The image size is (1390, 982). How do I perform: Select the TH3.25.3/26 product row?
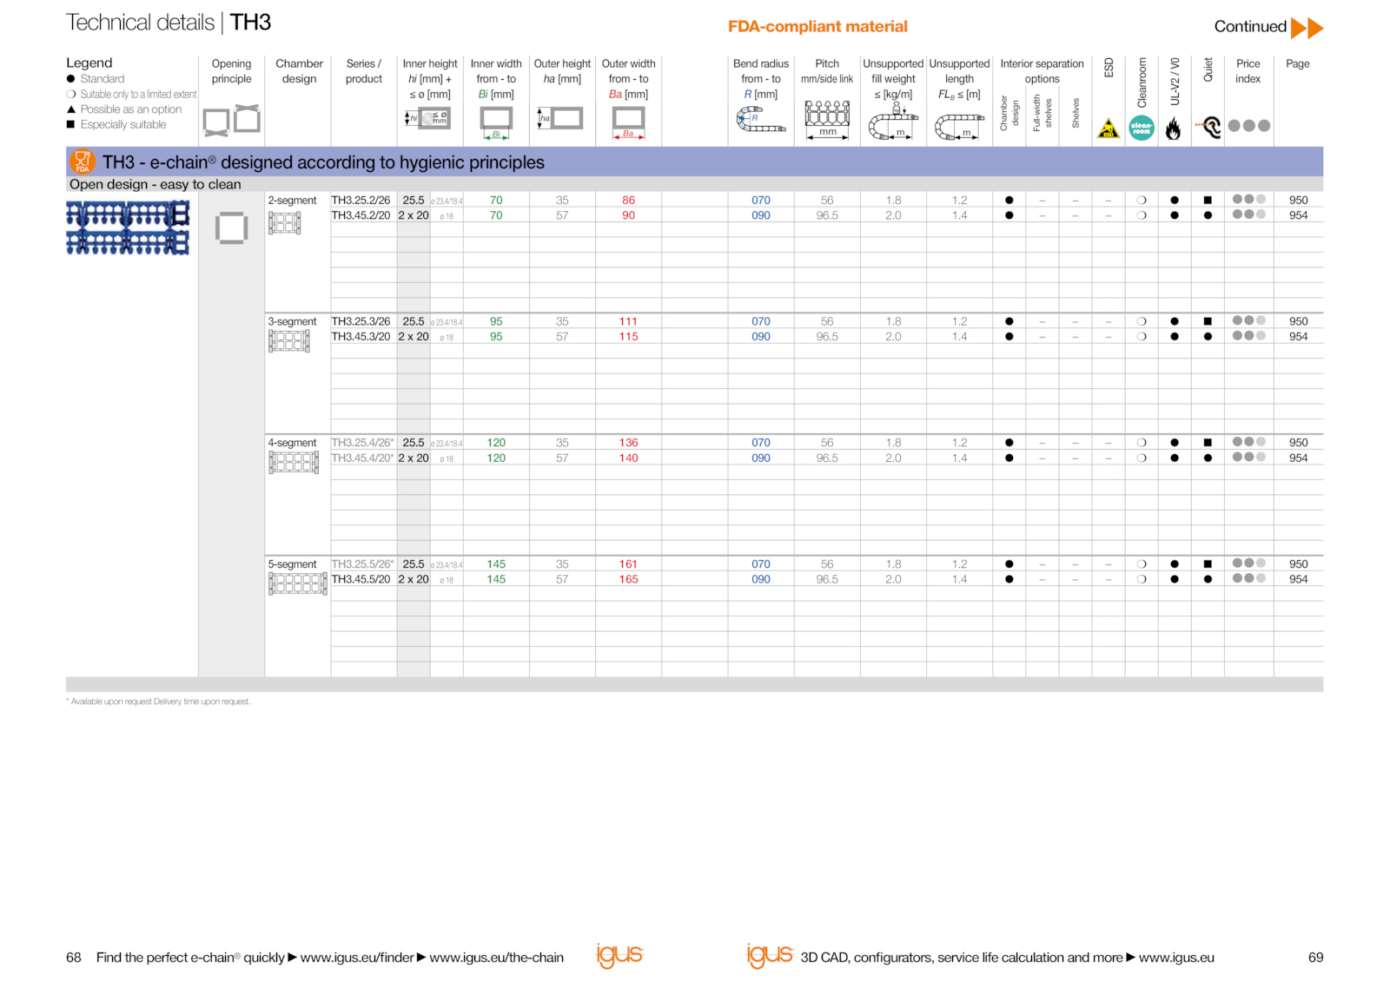tap(826, 322)
